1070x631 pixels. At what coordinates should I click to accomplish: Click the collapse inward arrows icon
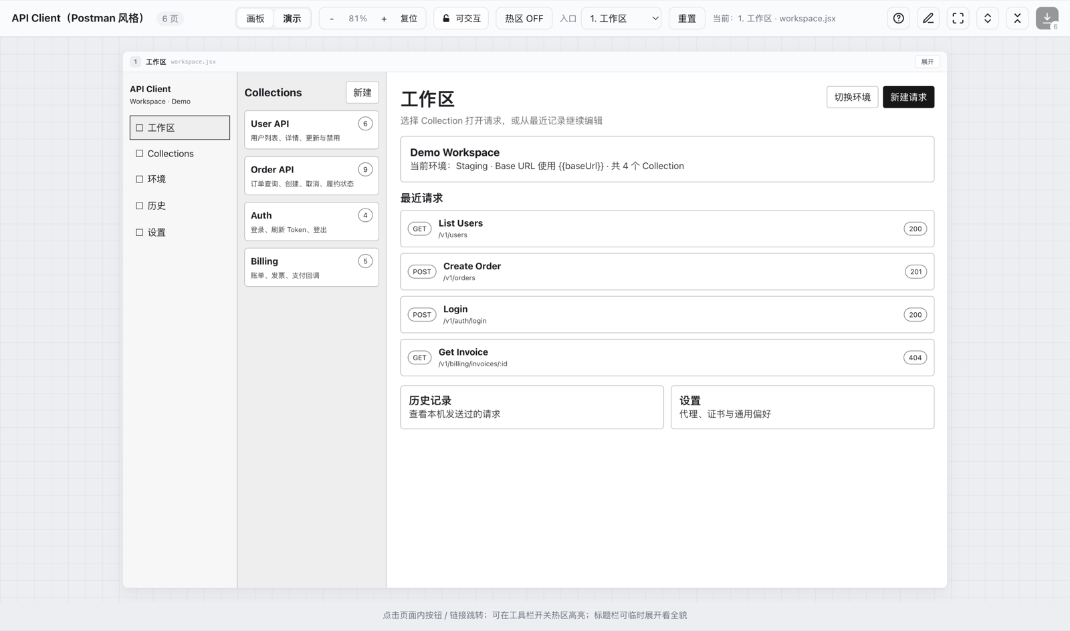tap(1017, 18)
